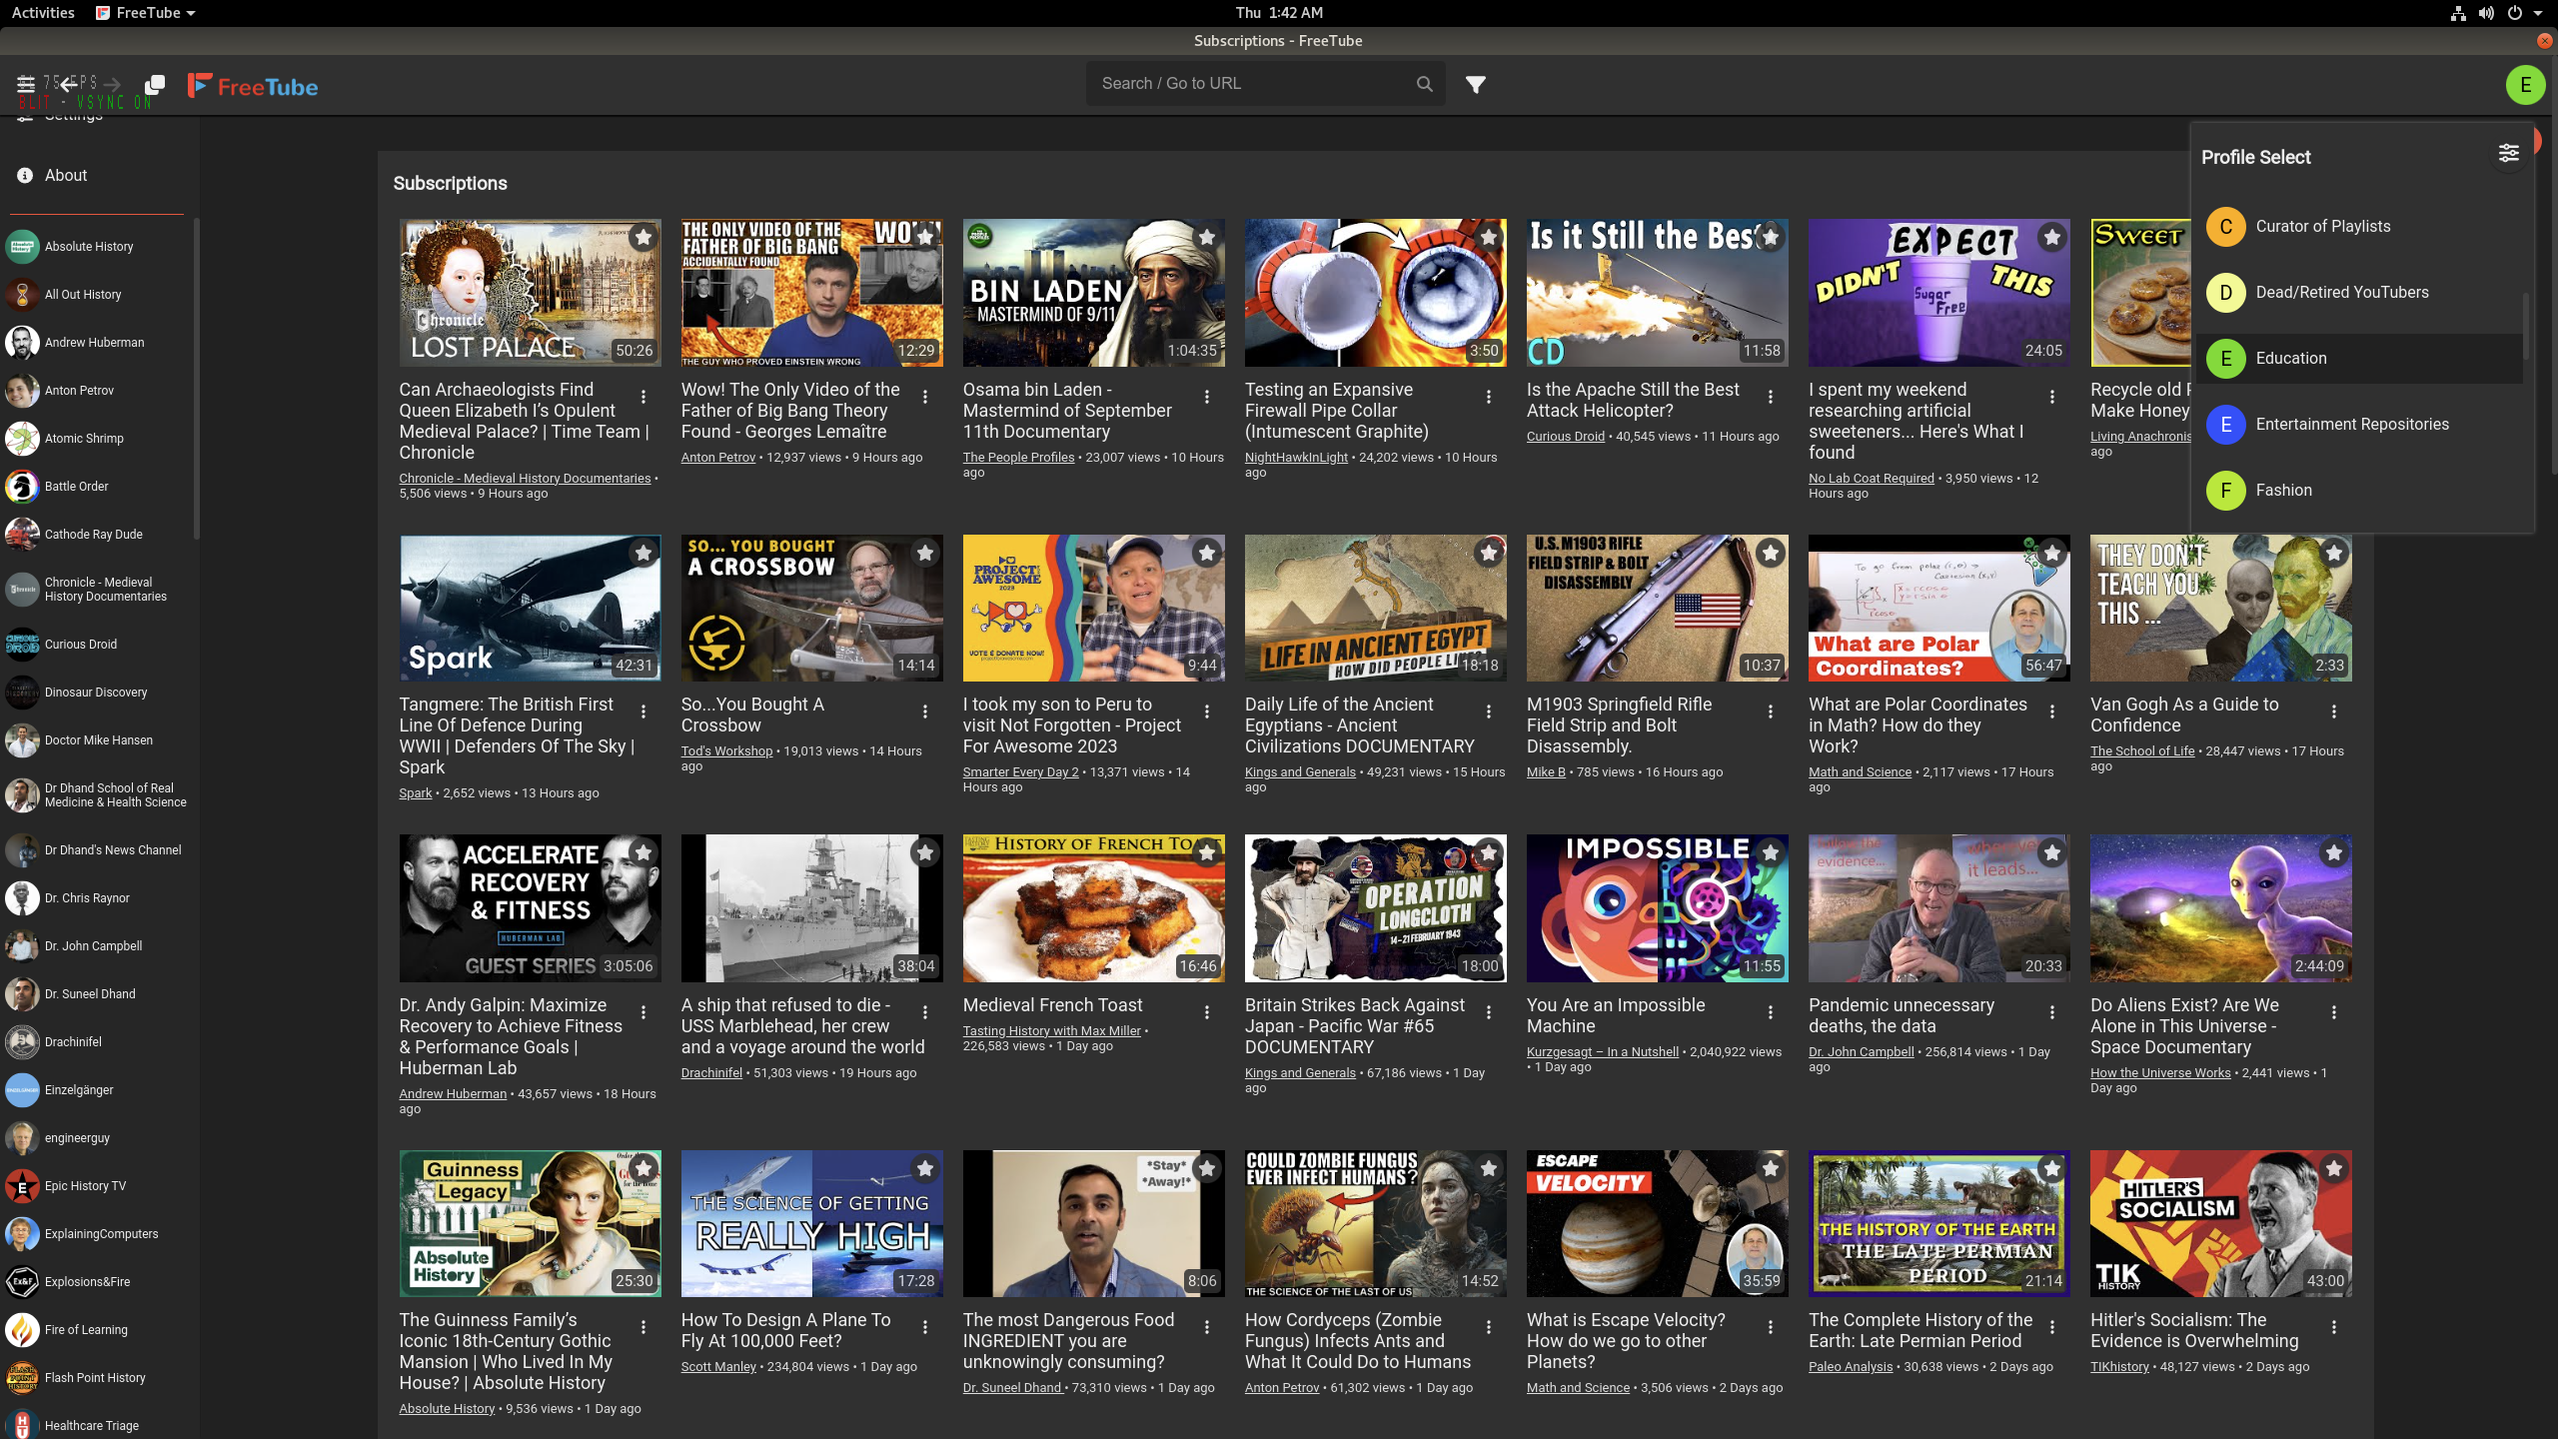Select the Education profile entry
The height and width of the screenshot is (1439, 2558).
coord(2359,359)
